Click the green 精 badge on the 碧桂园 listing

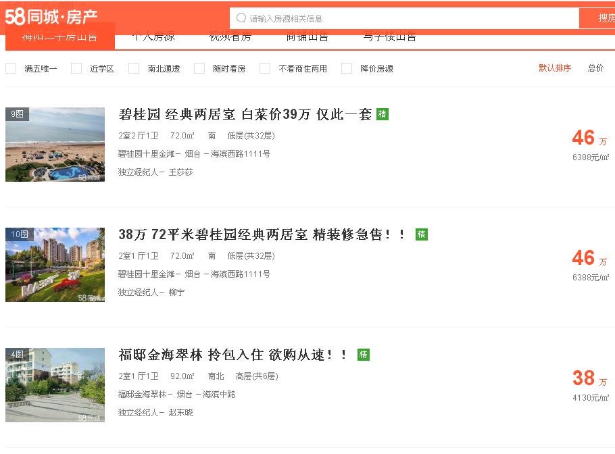pos(381,114)
